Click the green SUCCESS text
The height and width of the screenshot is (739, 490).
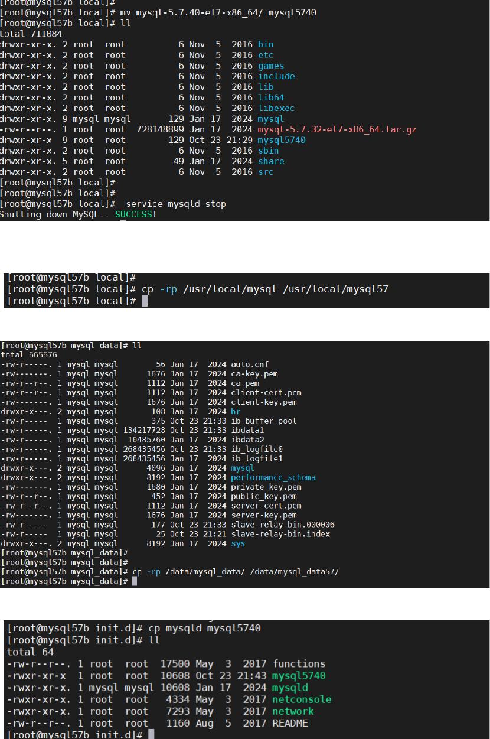pos(133,214)
